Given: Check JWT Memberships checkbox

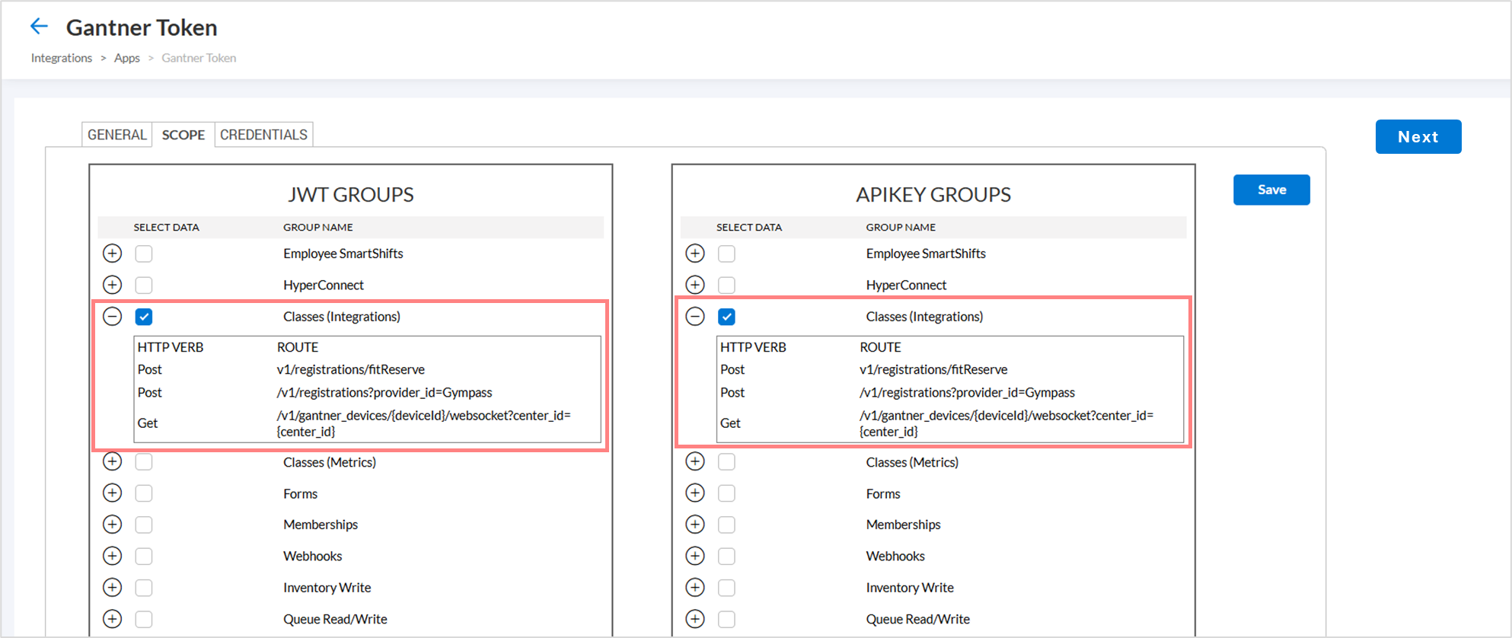Looking at the screenshot, I should [x=144, y=525].
